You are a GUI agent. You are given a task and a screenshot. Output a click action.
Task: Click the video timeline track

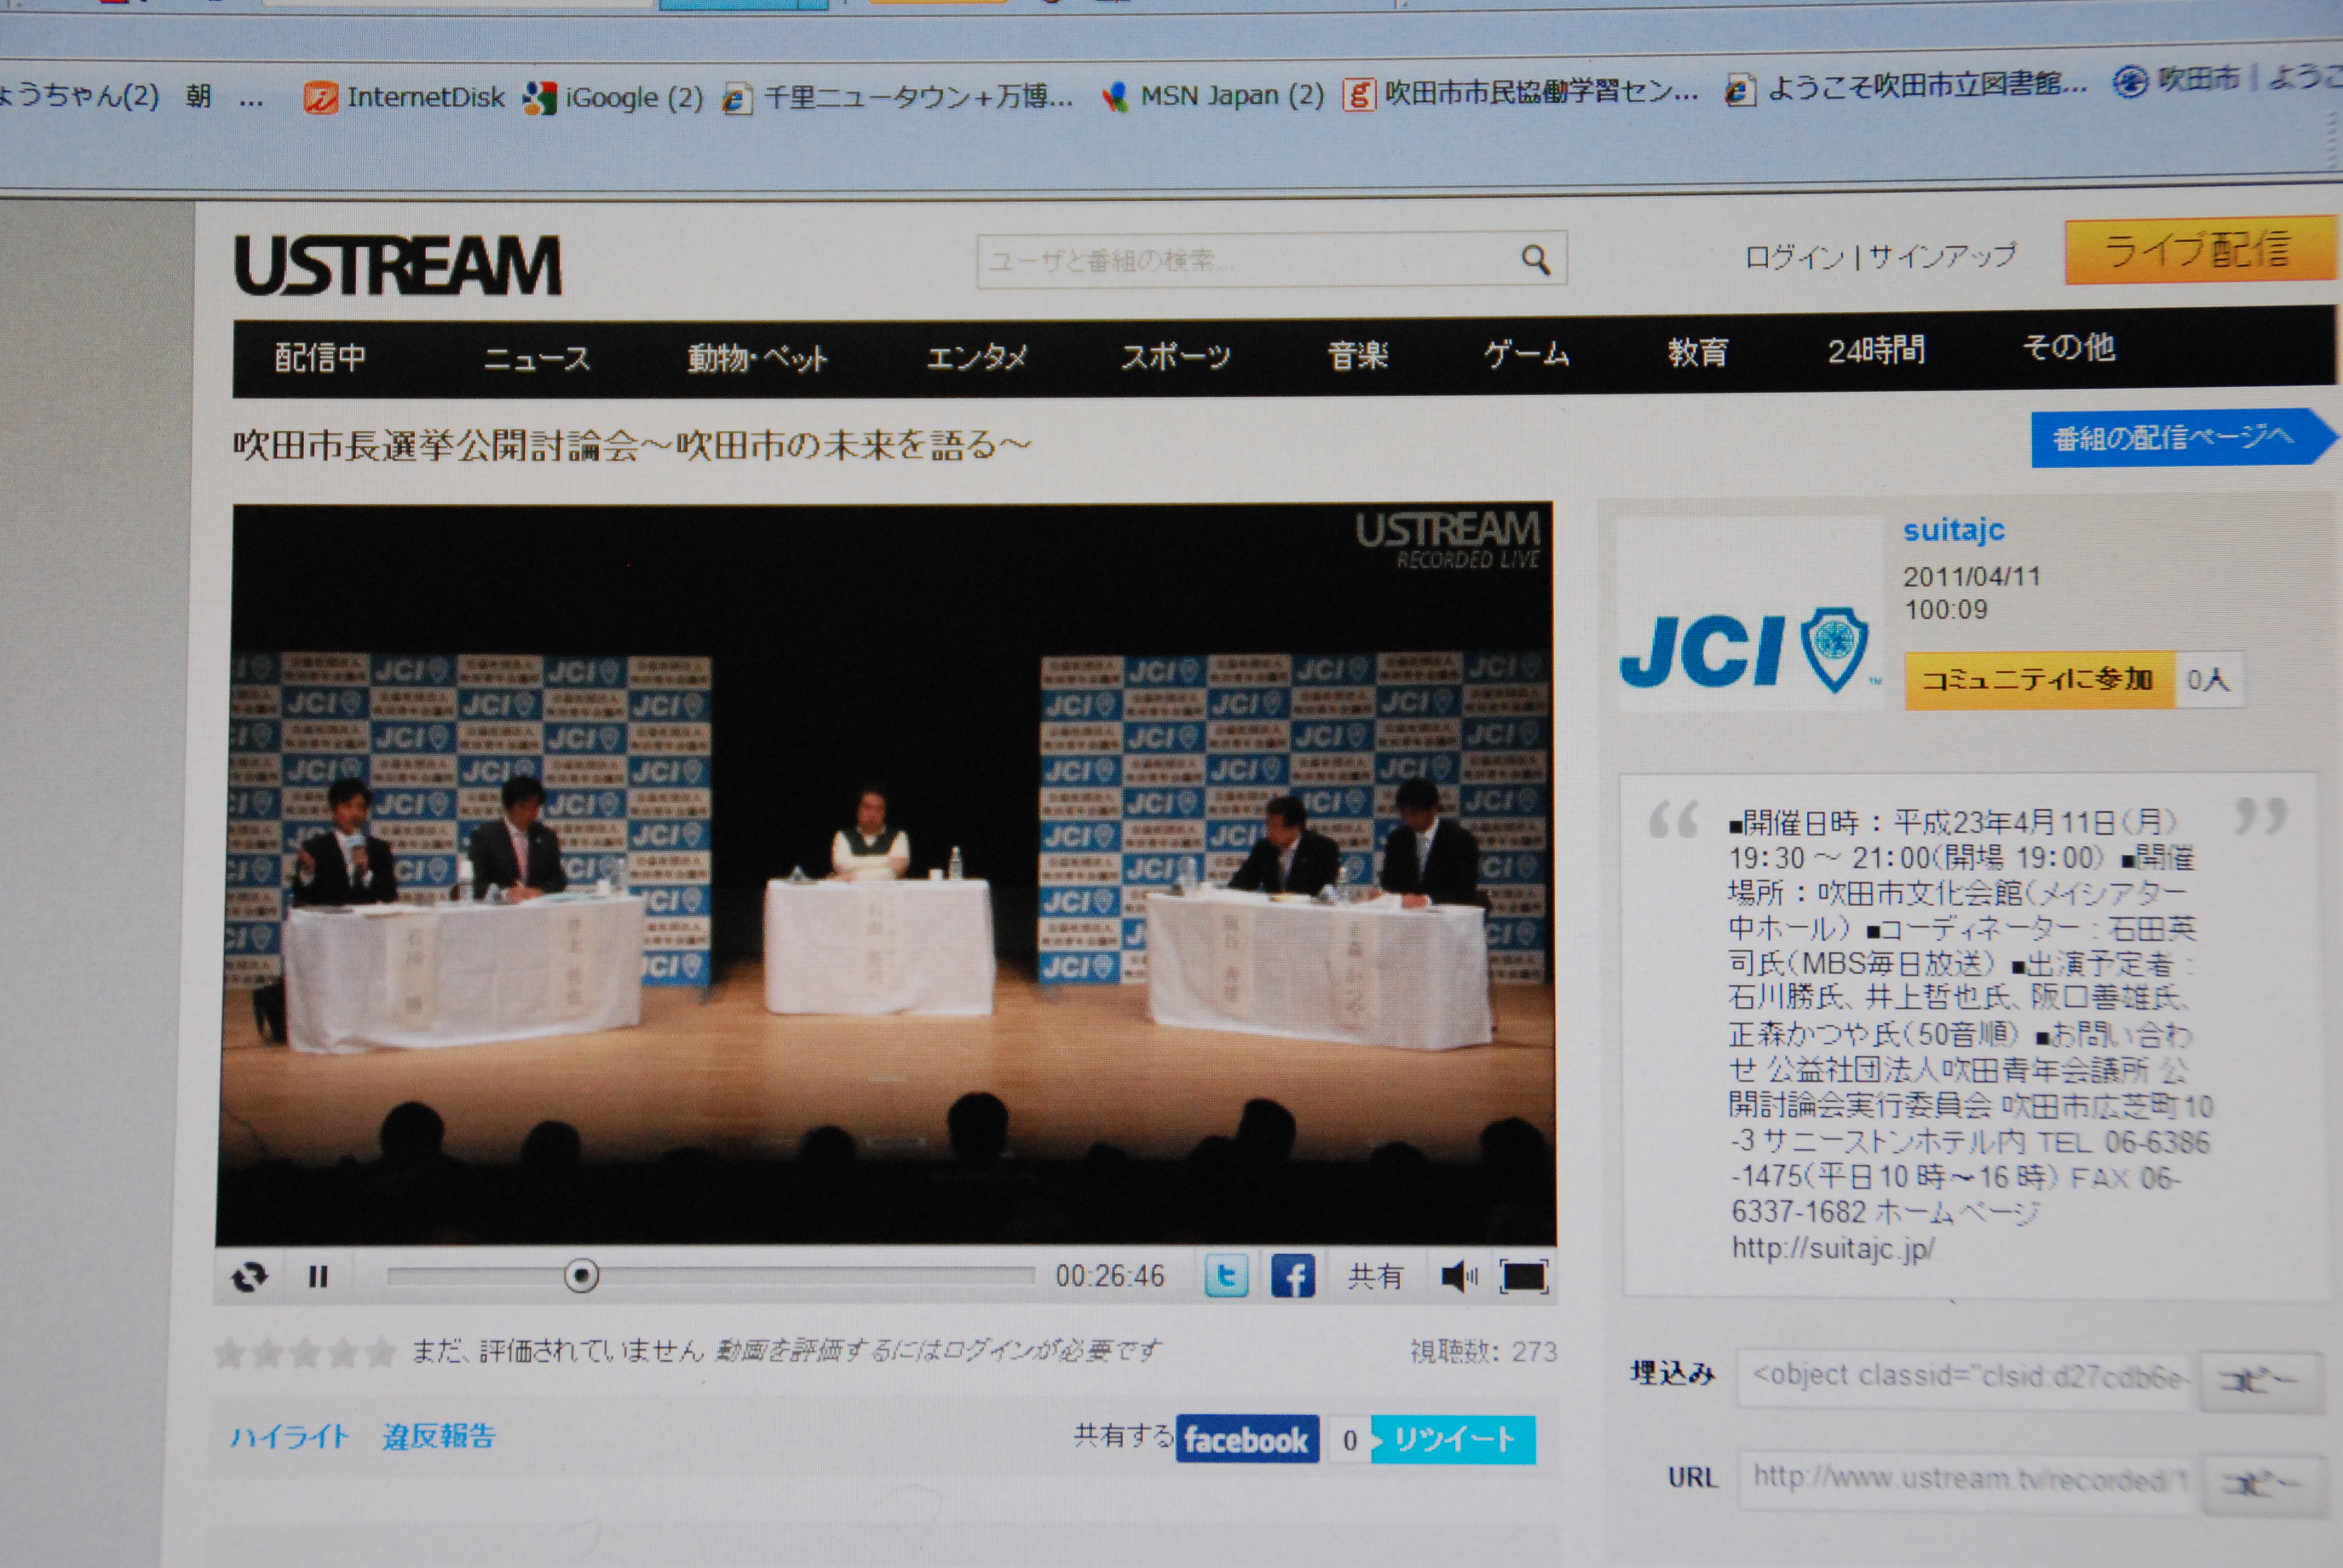point(711,1275)
